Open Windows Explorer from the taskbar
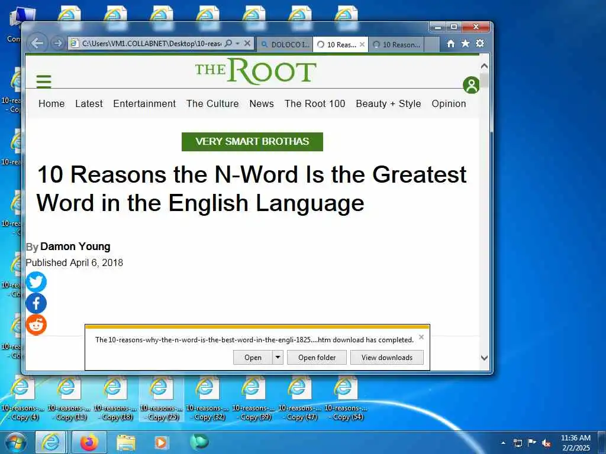This screenshot has height=454, width=606. click(x=126, y=443)
